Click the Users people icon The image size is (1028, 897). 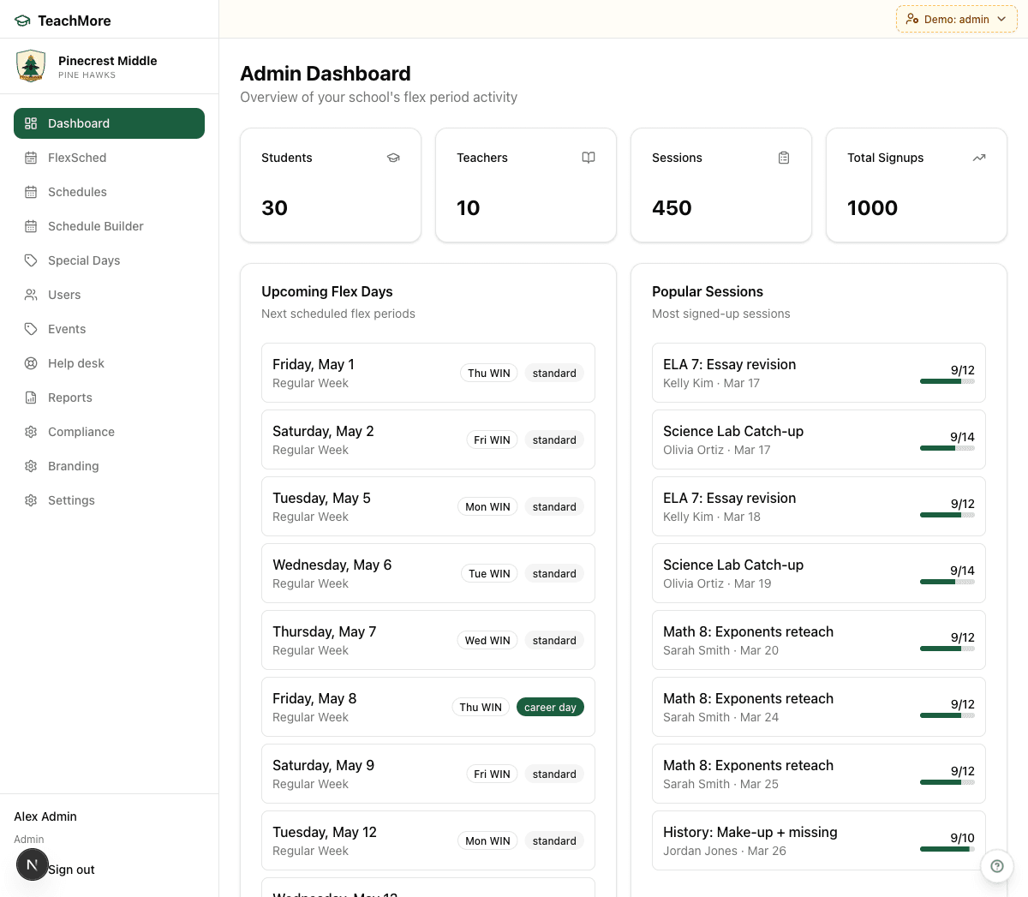tap(31, 295)
